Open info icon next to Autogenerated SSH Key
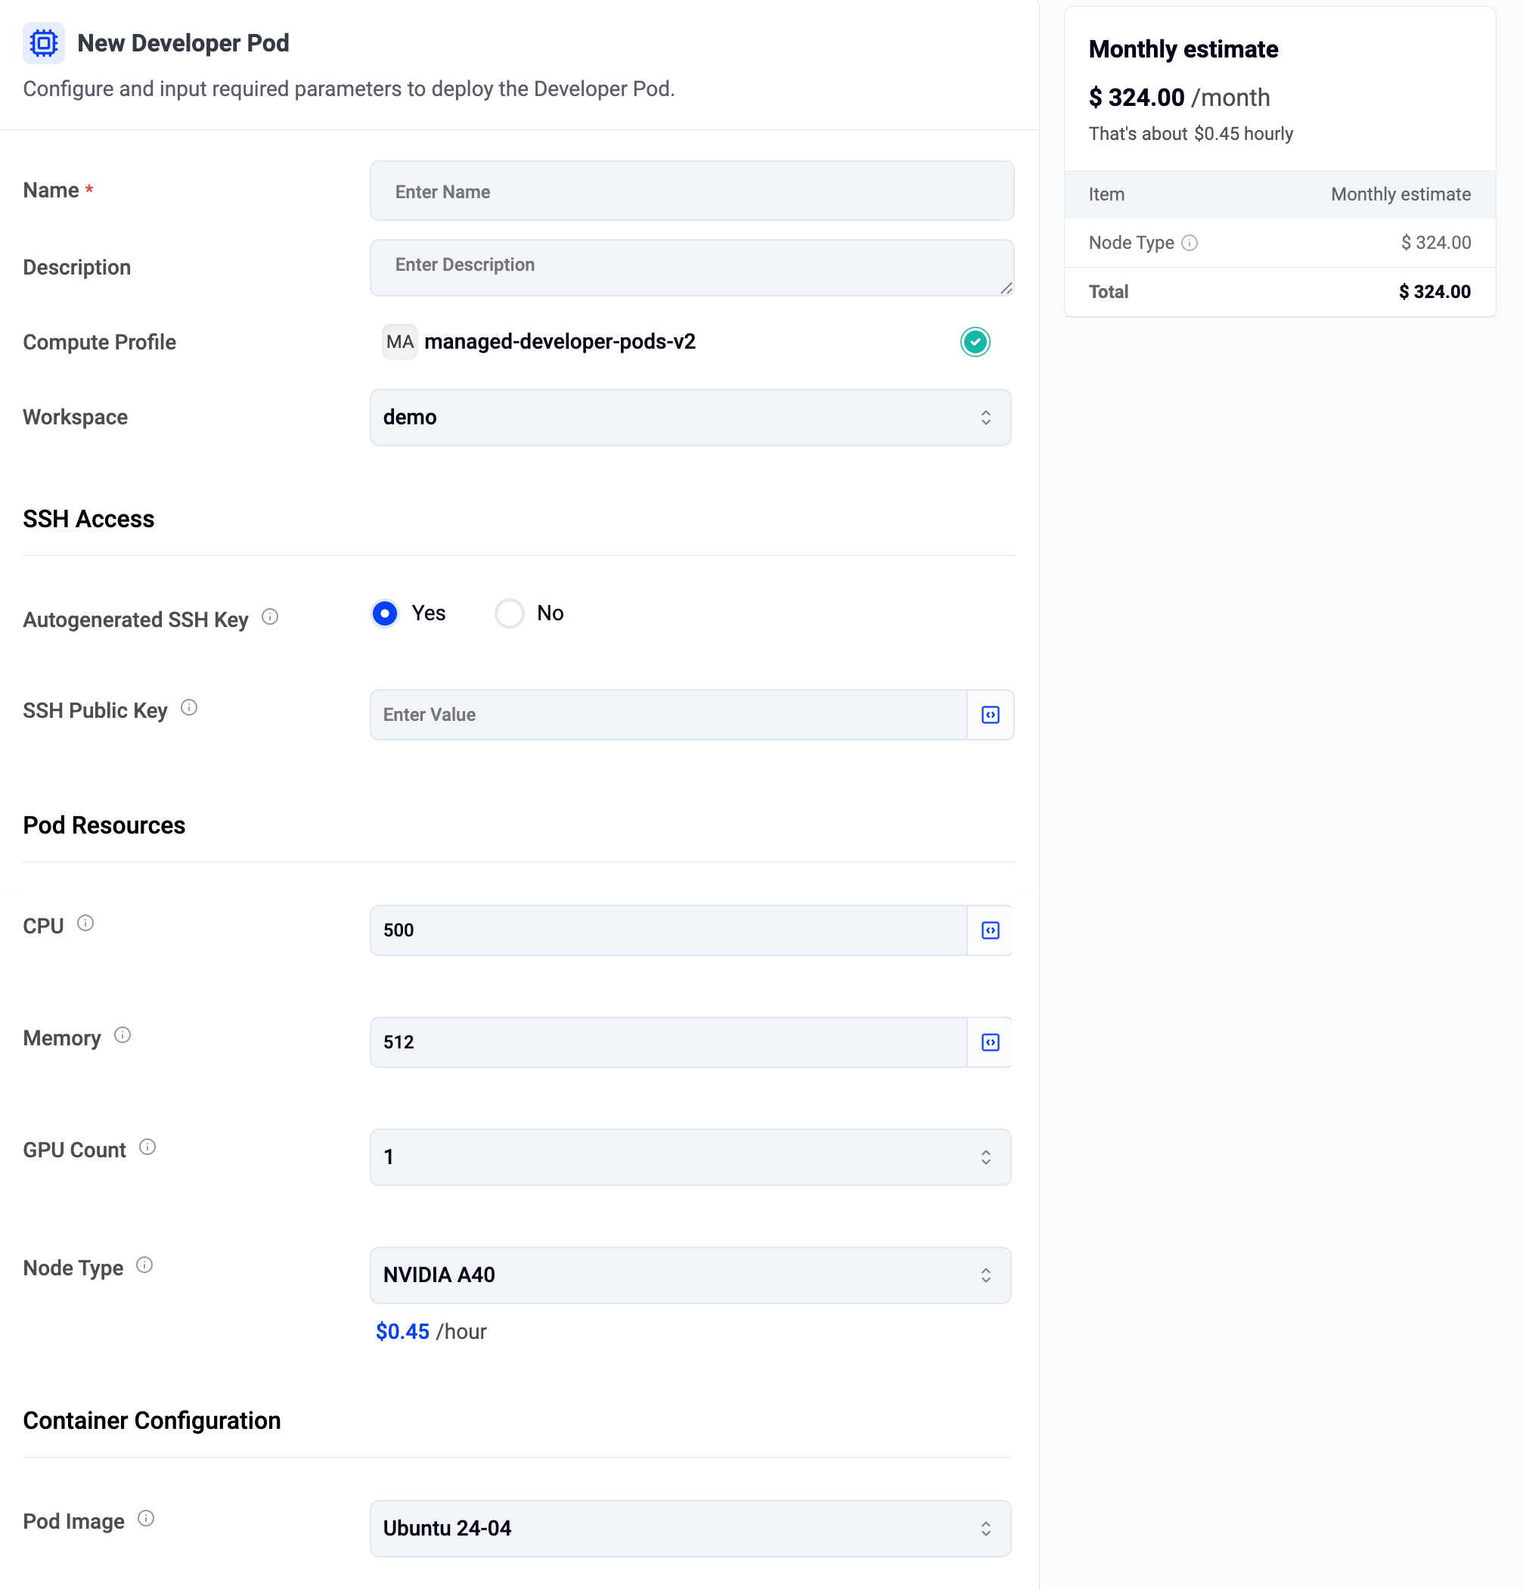Screen dimensions: 1523x1590 coord(270,617)
